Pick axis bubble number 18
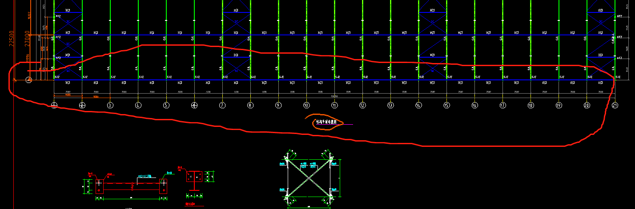 531,105
